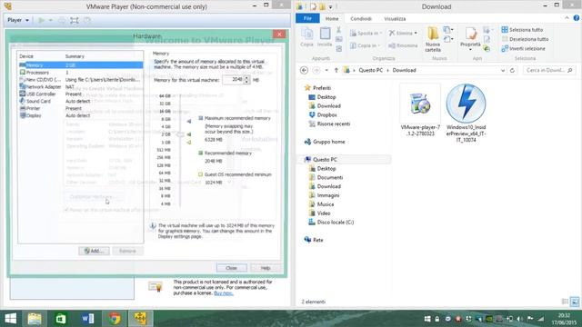Select Desktop under Preferiti
The width and height of the screenshot is (582, 327).
pos(322,97)
